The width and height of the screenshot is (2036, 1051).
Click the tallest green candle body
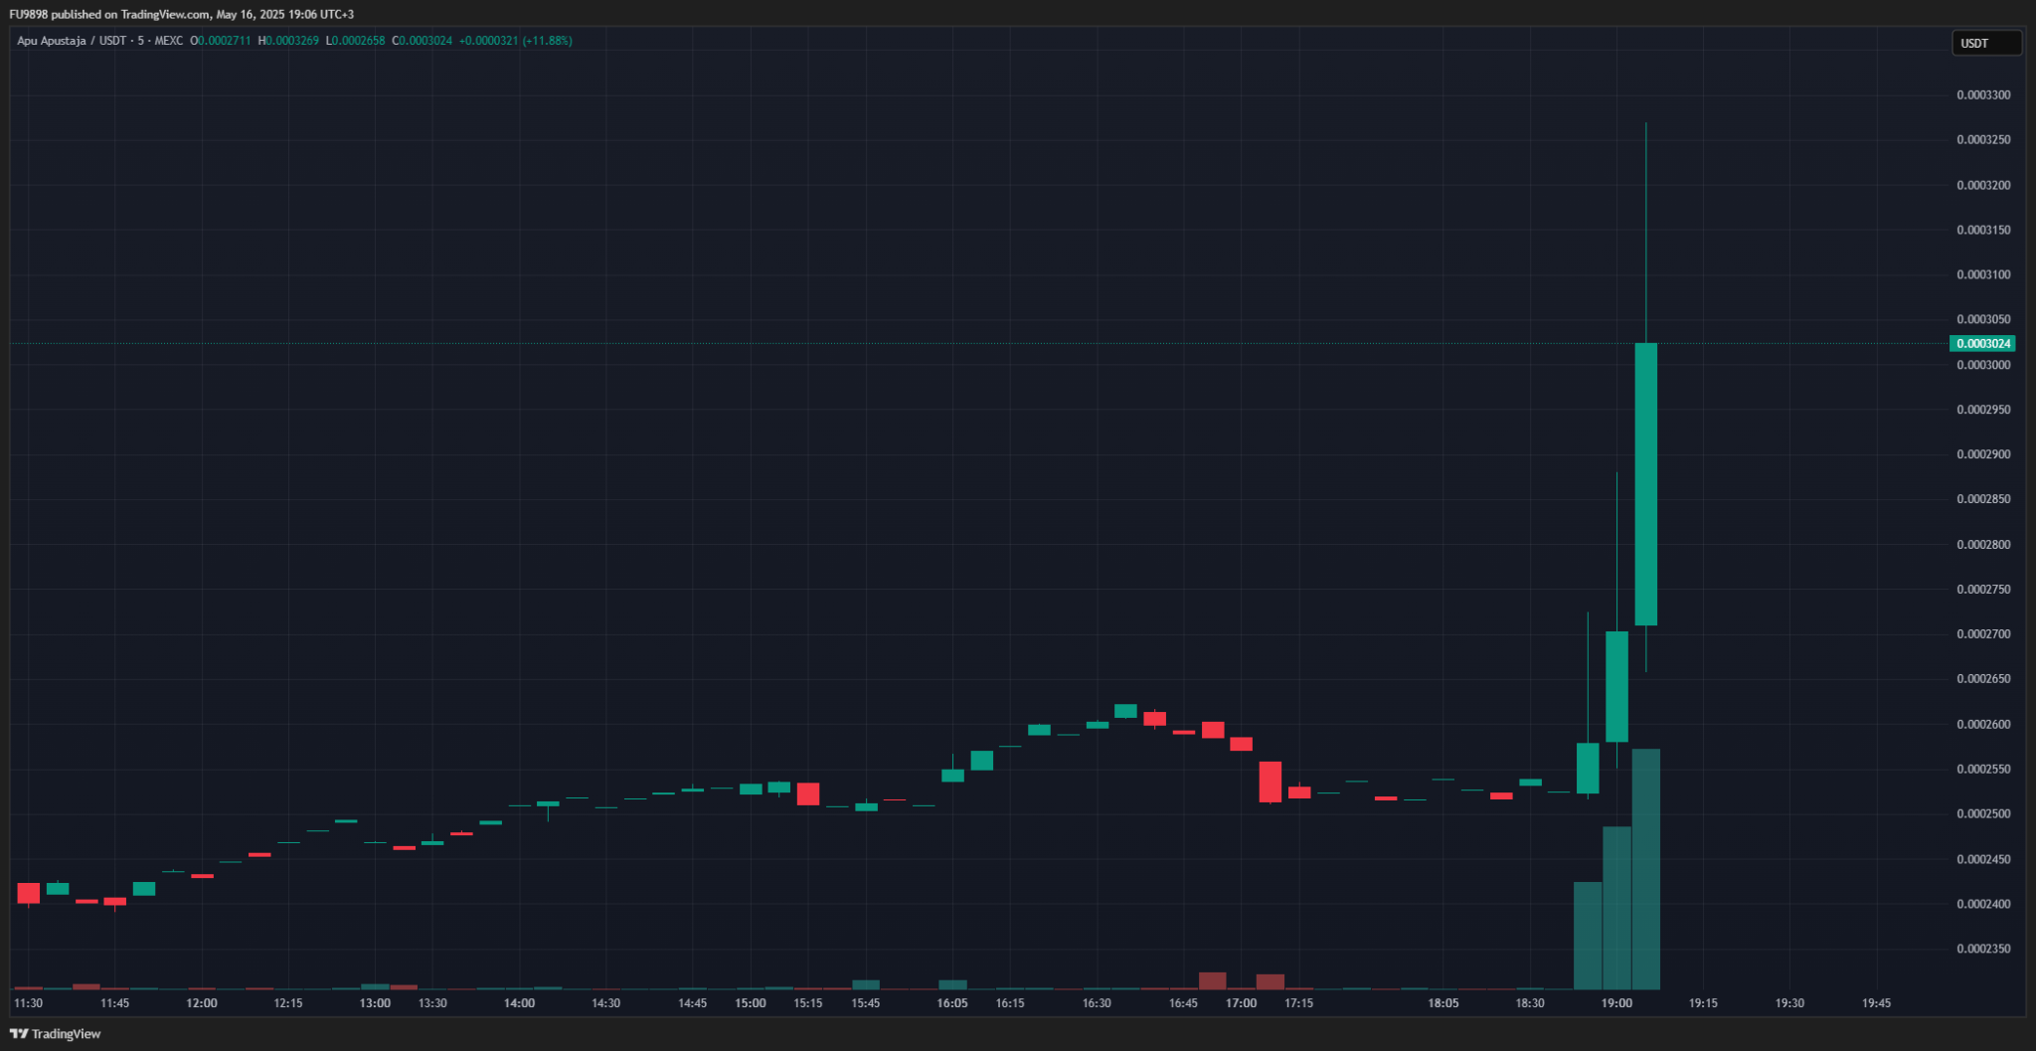point(1645,483)
